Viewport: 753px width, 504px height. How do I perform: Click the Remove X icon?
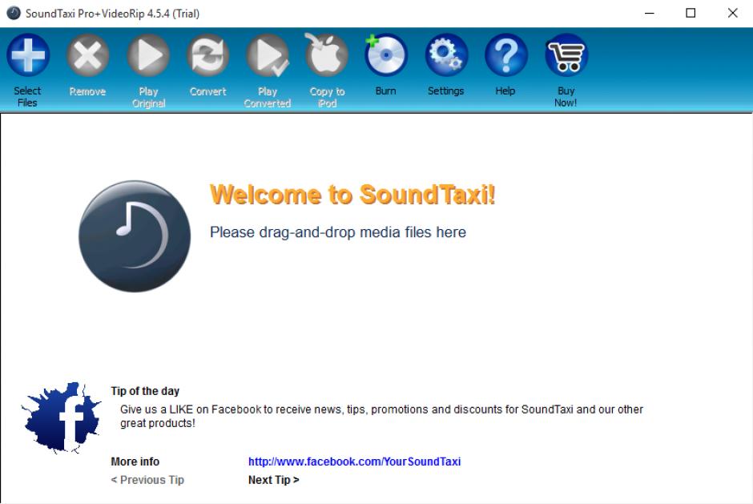[x=87, y=55]
